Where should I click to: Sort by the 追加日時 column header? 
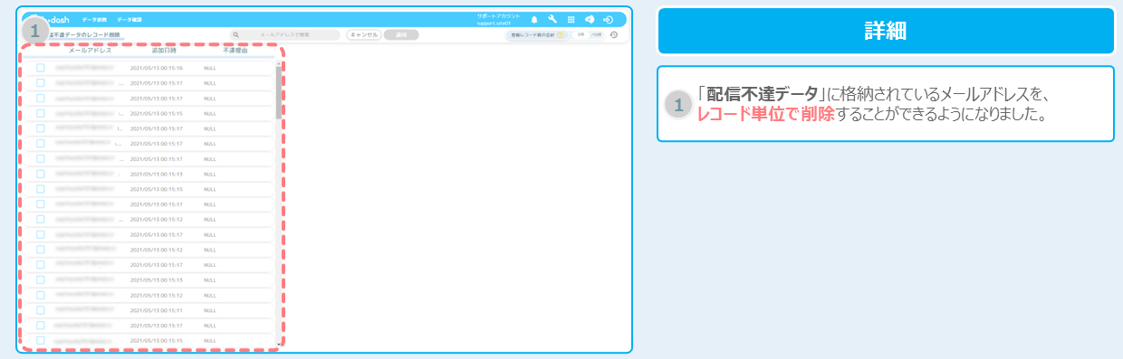pos(164,51)
